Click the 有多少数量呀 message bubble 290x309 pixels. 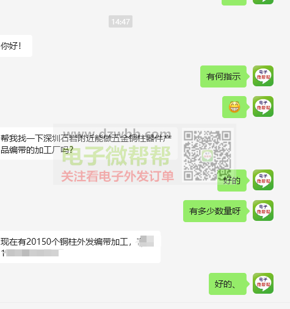pos(216,211)
